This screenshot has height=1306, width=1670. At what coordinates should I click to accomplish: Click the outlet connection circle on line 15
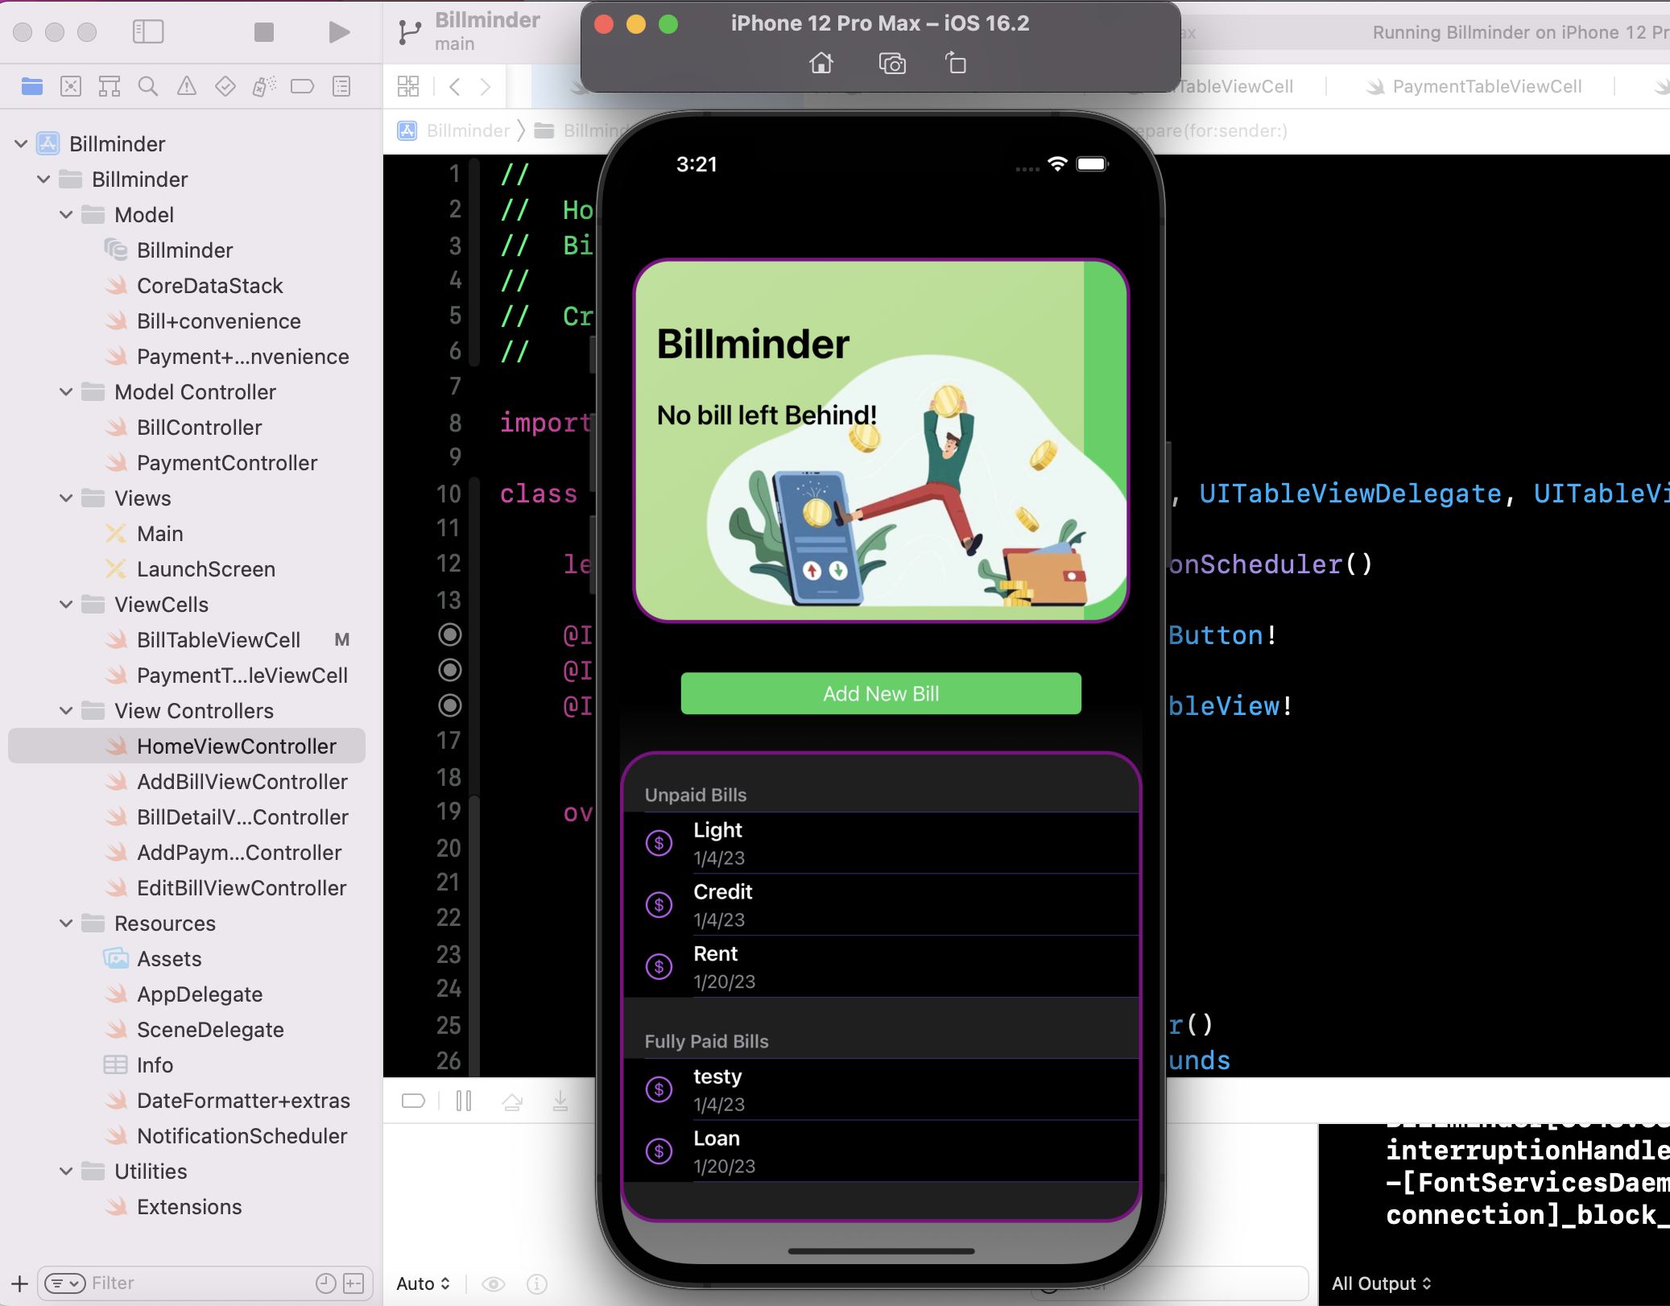click(x=450, y=671)
